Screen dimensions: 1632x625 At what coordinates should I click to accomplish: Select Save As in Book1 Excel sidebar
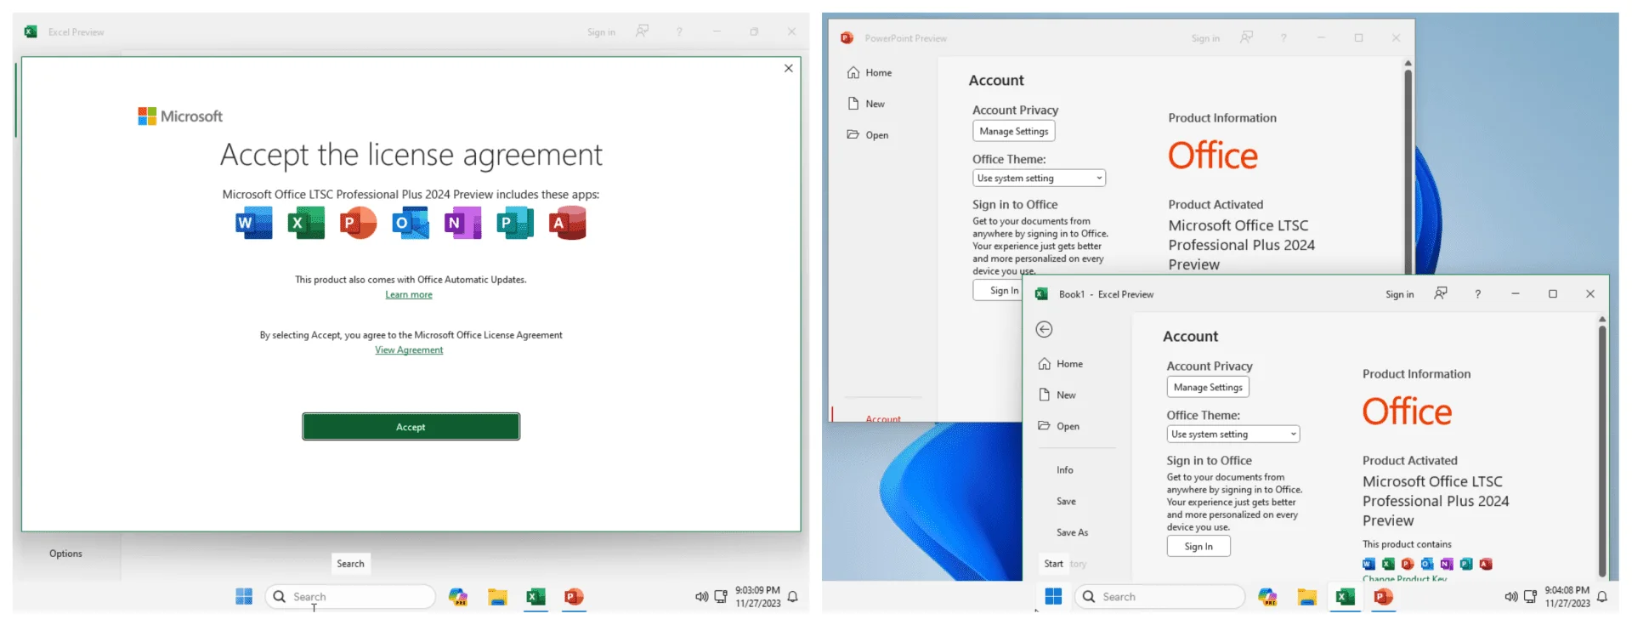[1072, 532]
